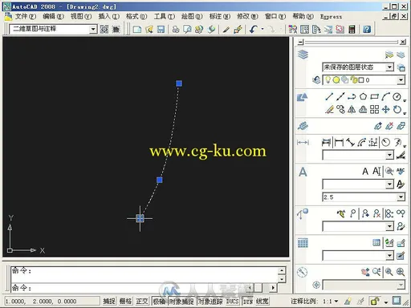Open the 修改(M) menu
The width and height of the screenshot is (411, 308).
click(247, 17)
